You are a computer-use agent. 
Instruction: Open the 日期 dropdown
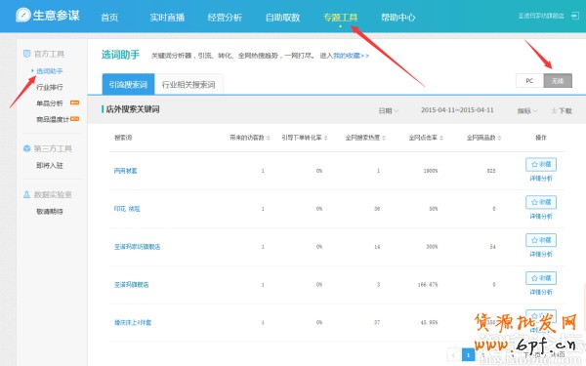[x=389, y=110]
